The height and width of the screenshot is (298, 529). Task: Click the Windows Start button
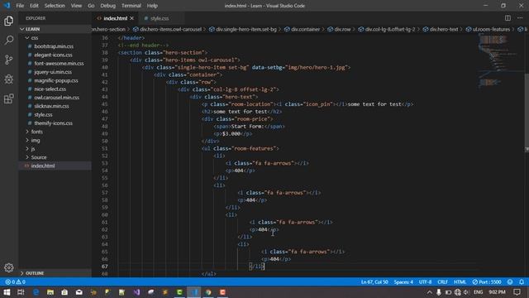point(7,292)
